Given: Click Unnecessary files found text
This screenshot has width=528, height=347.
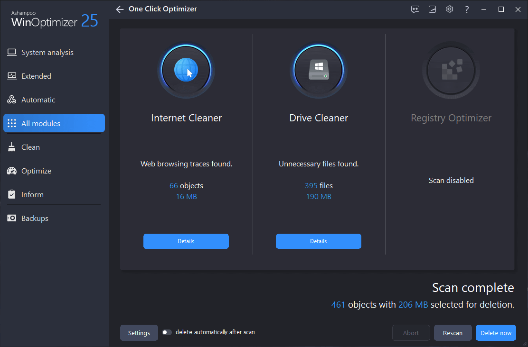Looking at the screenshot, I should 319,164.
